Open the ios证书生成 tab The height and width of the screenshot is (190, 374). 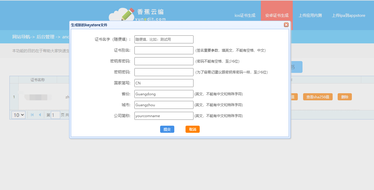coord(245,16)
